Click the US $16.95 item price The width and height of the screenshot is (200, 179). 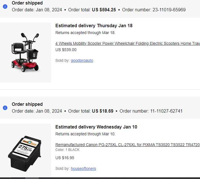(65, 158)
